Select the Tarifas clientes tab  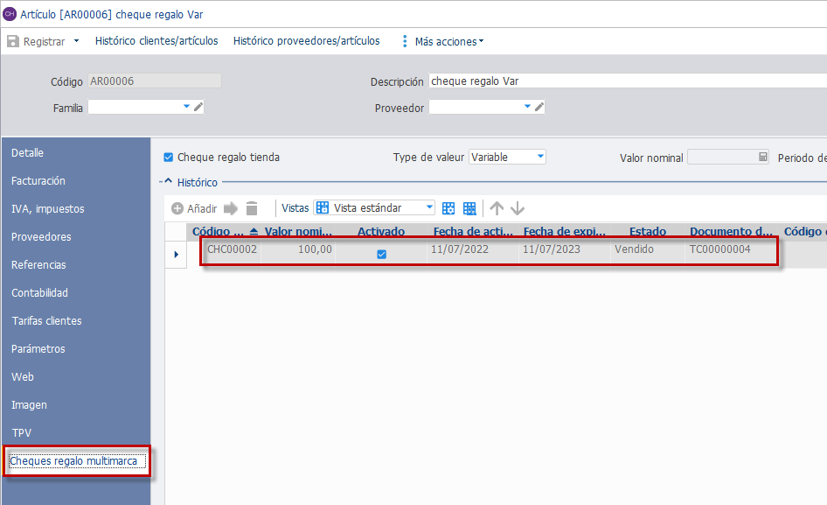pyautogui.click(x=46, y=320)
